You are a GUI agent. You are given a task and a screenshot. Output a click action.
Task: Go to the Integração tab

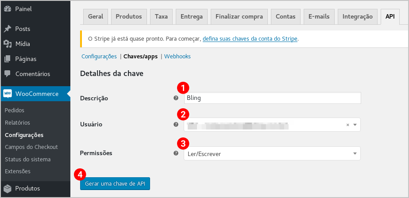pyautogui.click(x=358, y=16)
